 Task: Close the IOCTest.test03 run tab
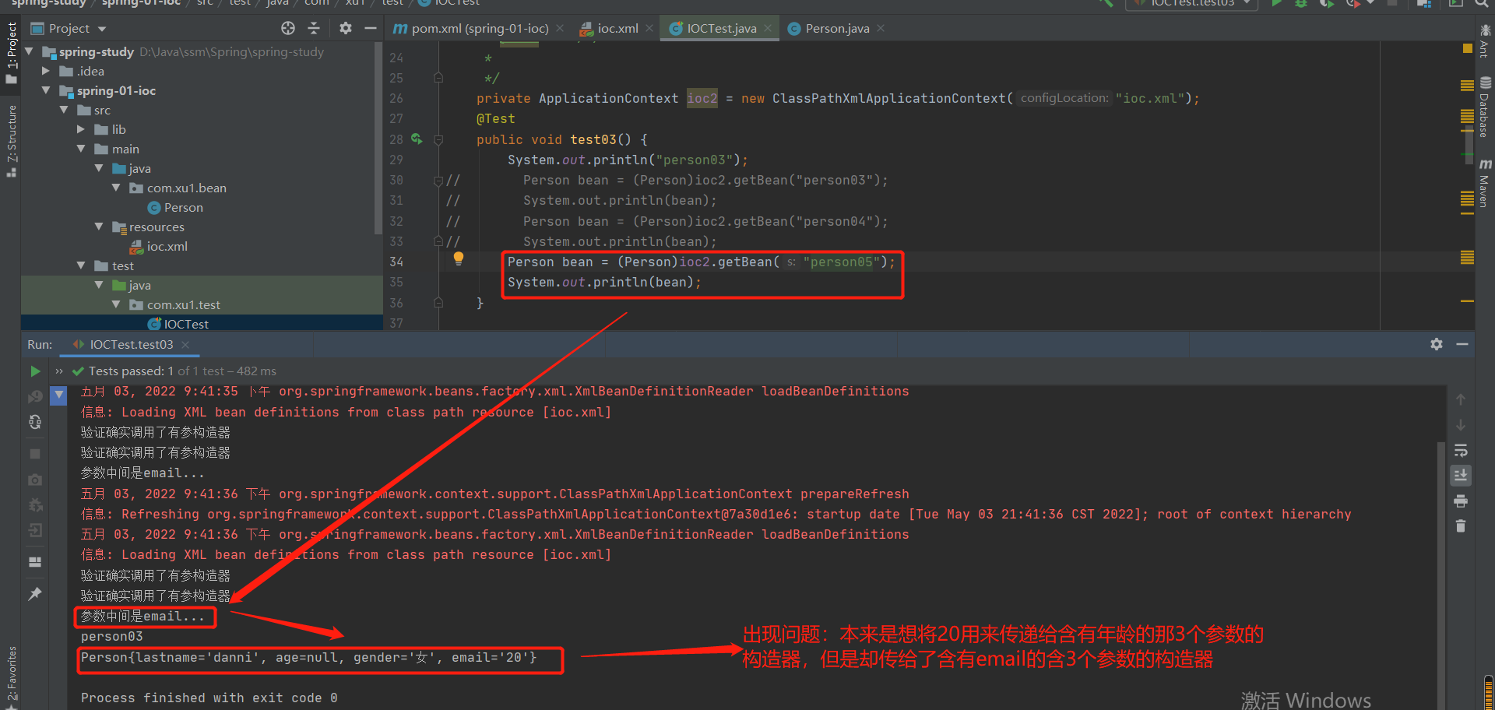pyautogui.click(x=185, y=345)
